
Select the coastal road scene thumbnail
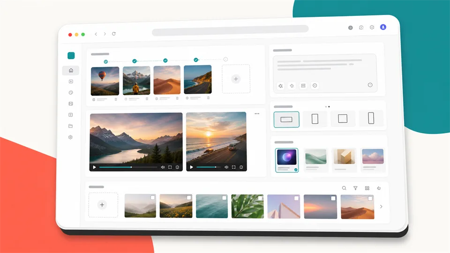pyautogui.click(x=198, y=80)
